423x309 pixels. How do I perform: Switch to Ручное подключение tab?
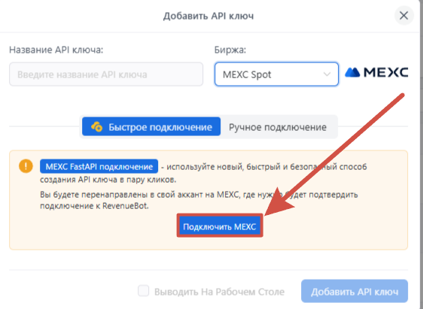[278, 127]
